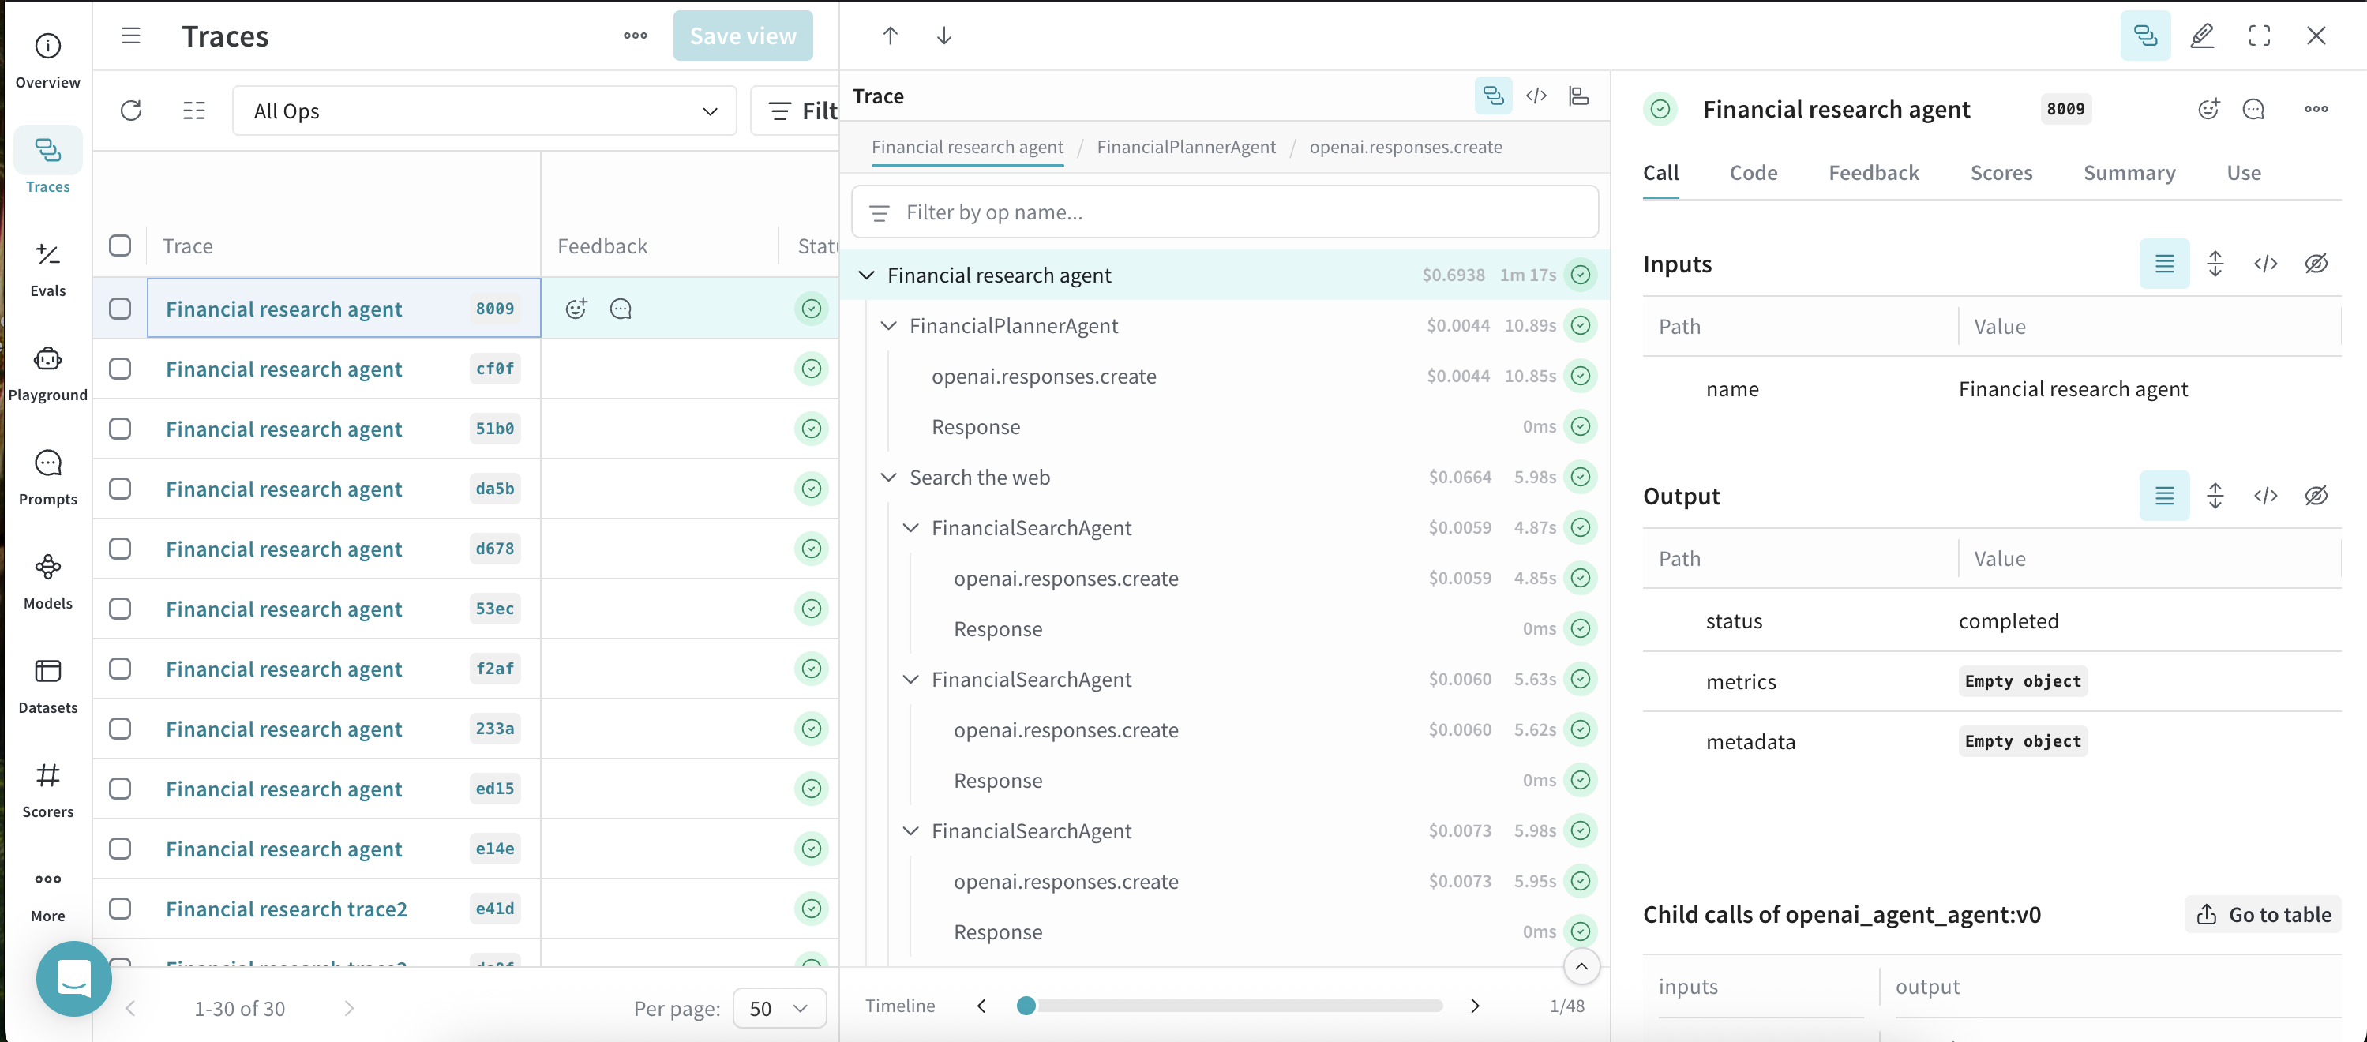Open the Summary tab

(x=2128, y=173)
